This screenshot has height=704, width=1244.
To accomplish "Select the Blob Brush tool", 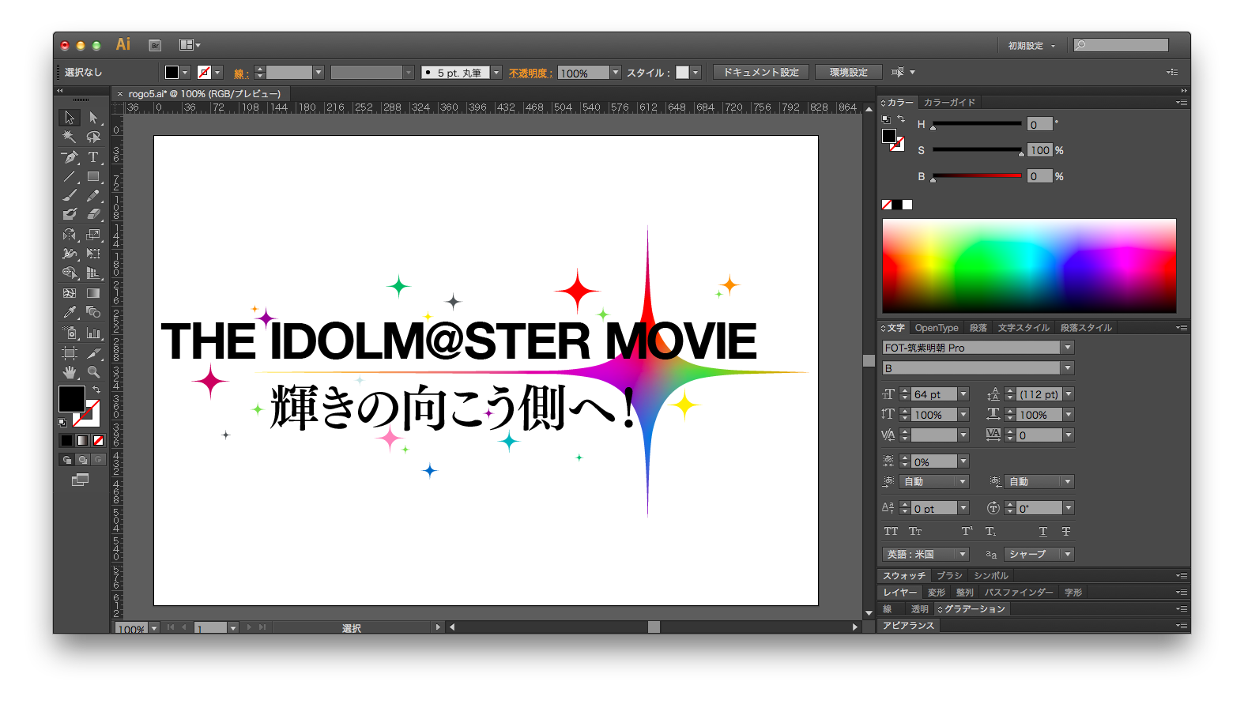I will [x=70, y=214].
